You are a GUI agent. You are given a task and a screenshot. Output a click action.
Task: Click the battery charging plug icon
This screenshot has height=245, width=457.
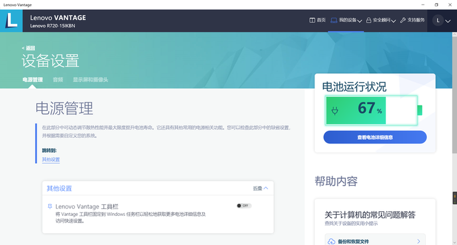pos(336,110)
